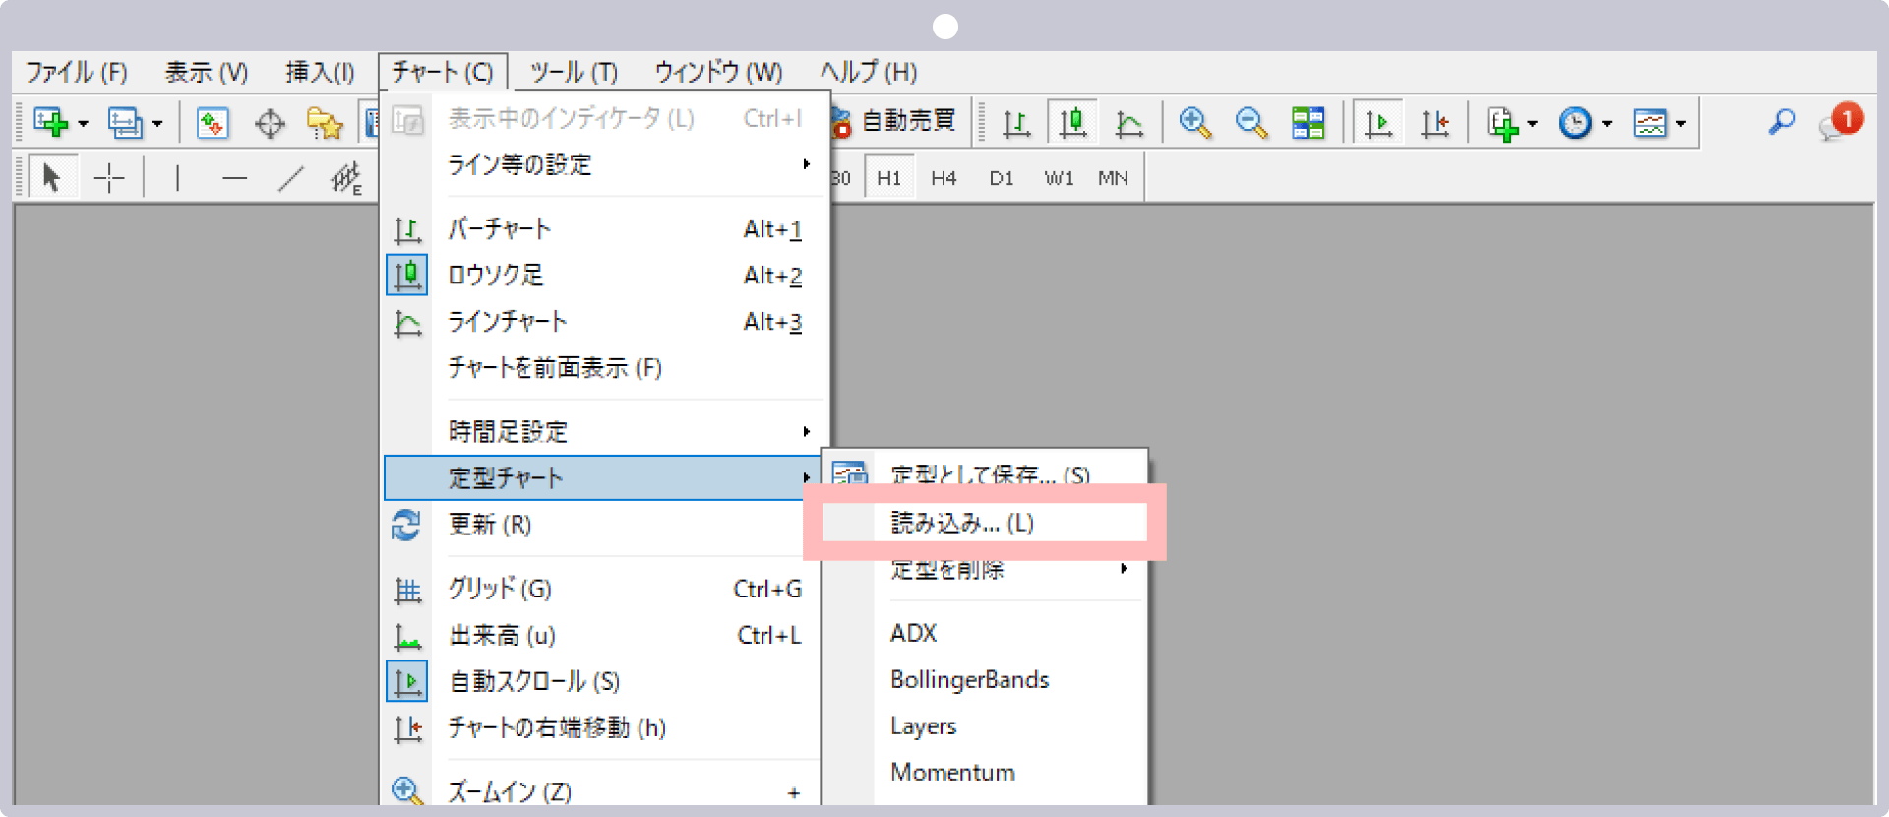Click the tile windows toolbar icon
This screenshot has width=1889, height=817.
pos(1308,123)
